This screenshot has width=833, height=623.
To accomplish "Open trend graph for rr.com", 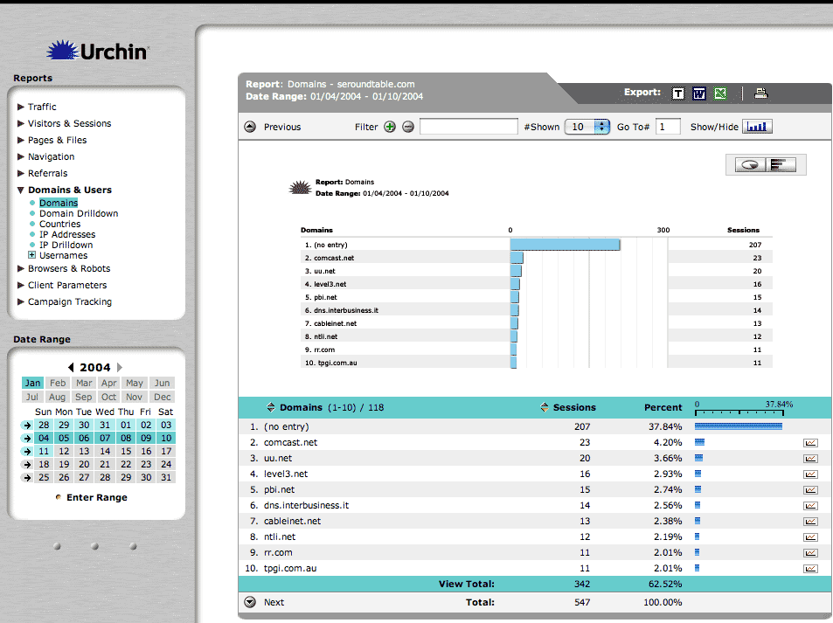I will [x=810, y=553].
